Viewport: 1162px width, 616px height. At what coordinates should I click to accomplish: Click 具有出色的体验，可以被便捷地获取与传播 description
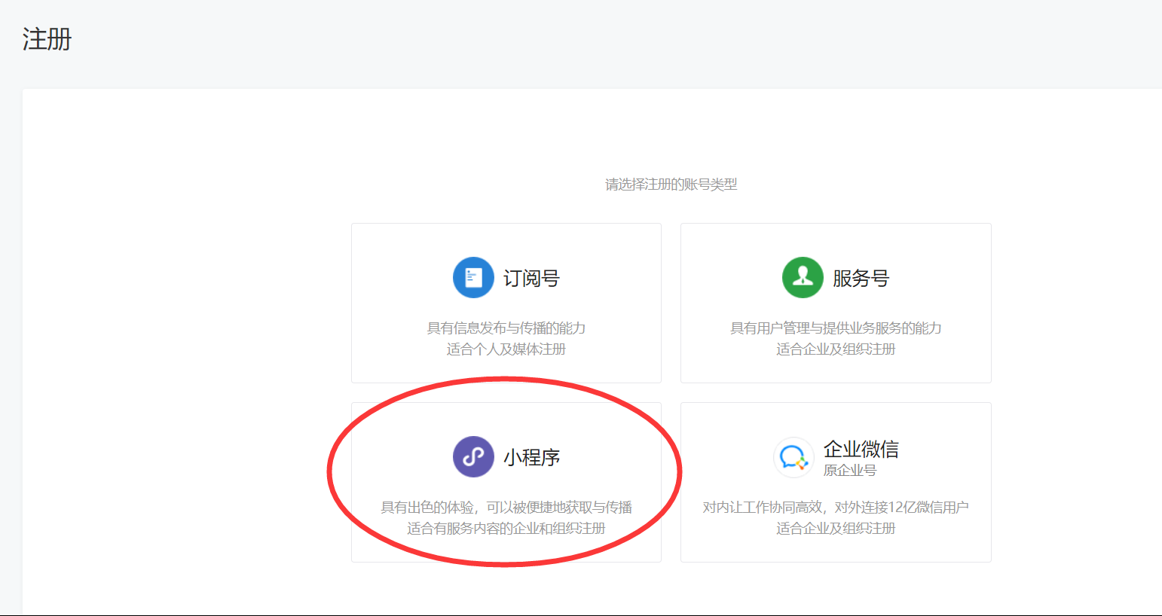[x=506, y=508]
